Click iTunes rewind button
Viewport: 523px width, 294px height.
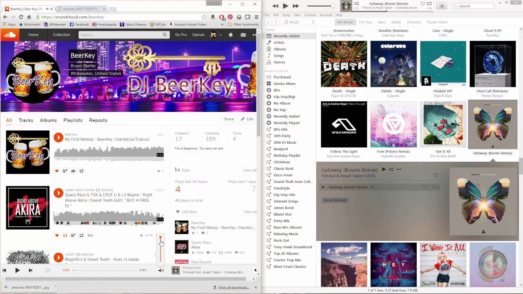(x=275, y=6)
